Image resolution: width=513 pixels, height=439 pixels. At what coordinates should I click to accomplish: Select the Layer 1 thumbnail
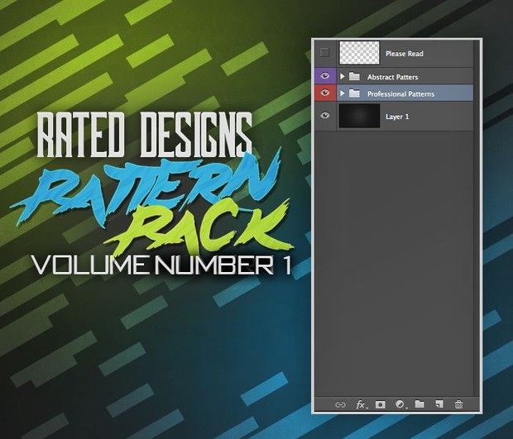coord(359,116)
